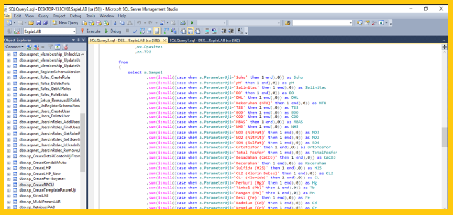Click the Execute query button

tap(91, 31)
